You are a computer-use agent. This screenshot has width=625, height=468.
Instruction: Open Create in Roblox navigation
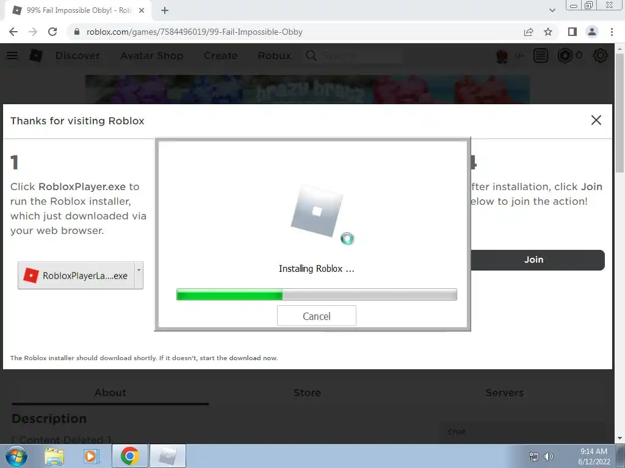[220, 55]
